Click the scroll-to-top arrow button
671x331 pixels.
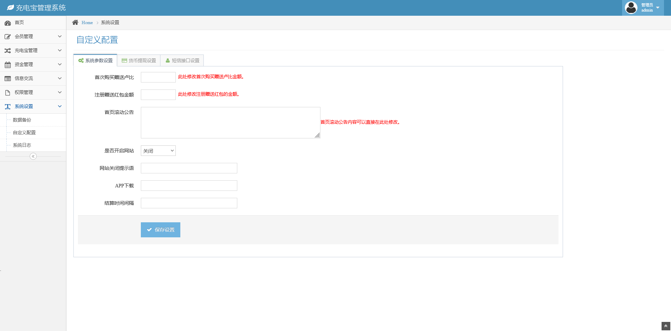[x=666, y=326]
